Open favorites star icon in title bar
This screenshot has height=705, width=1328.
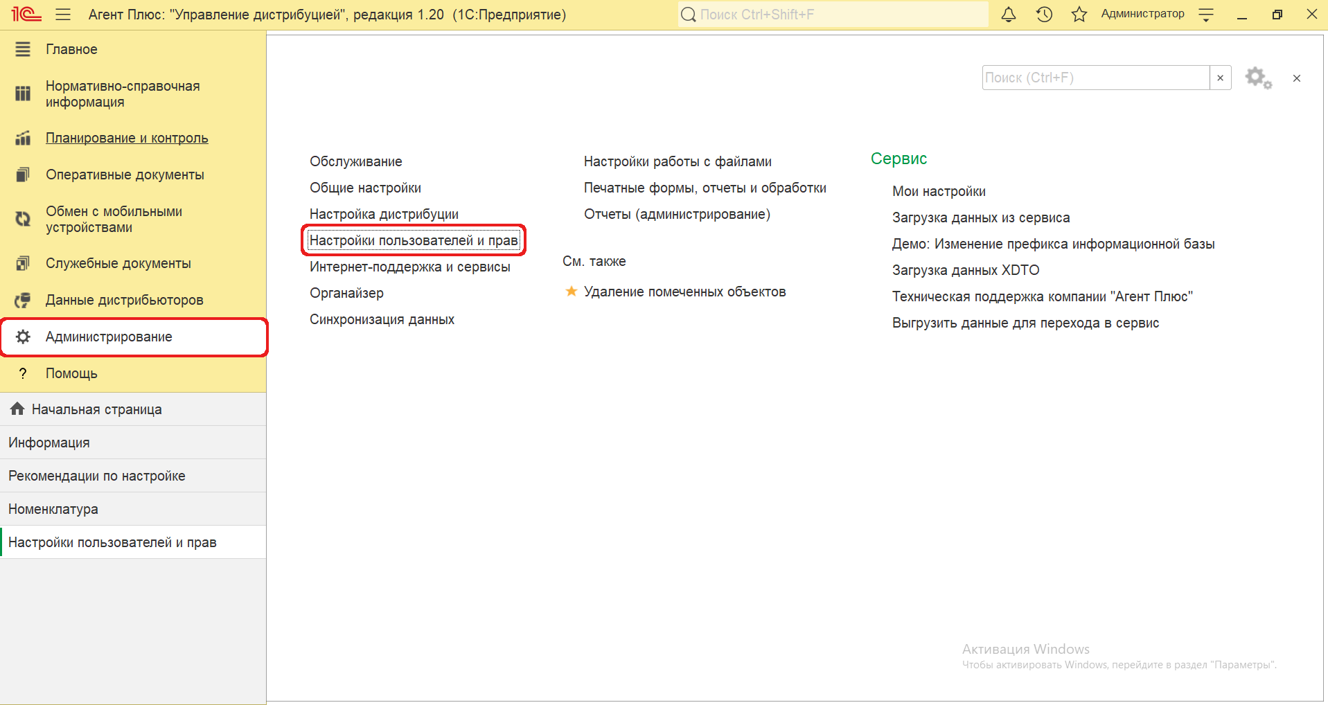[x=1079, y=15]
